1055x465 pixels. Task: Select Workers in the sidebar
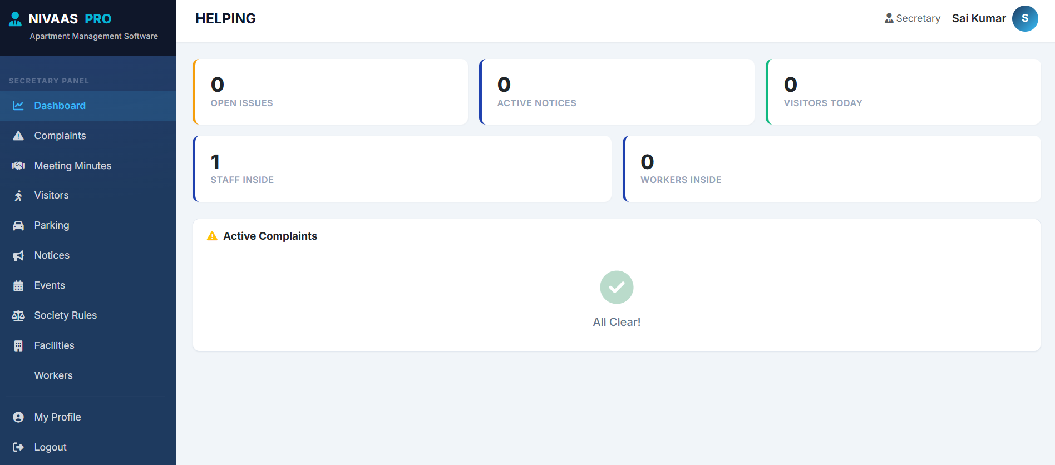(88, 376)
